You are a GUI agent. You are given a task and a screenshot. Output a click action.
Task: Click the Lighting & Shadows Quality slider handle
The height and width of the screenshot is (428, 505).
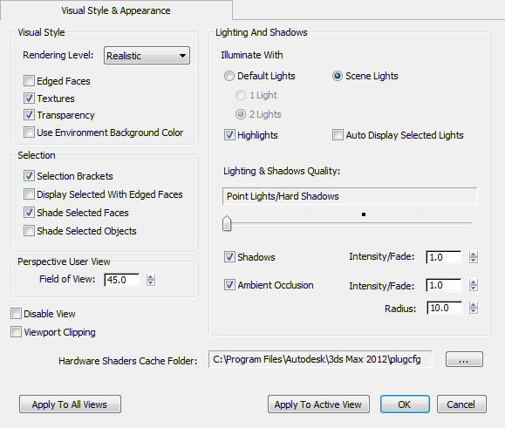coord(227,223)
